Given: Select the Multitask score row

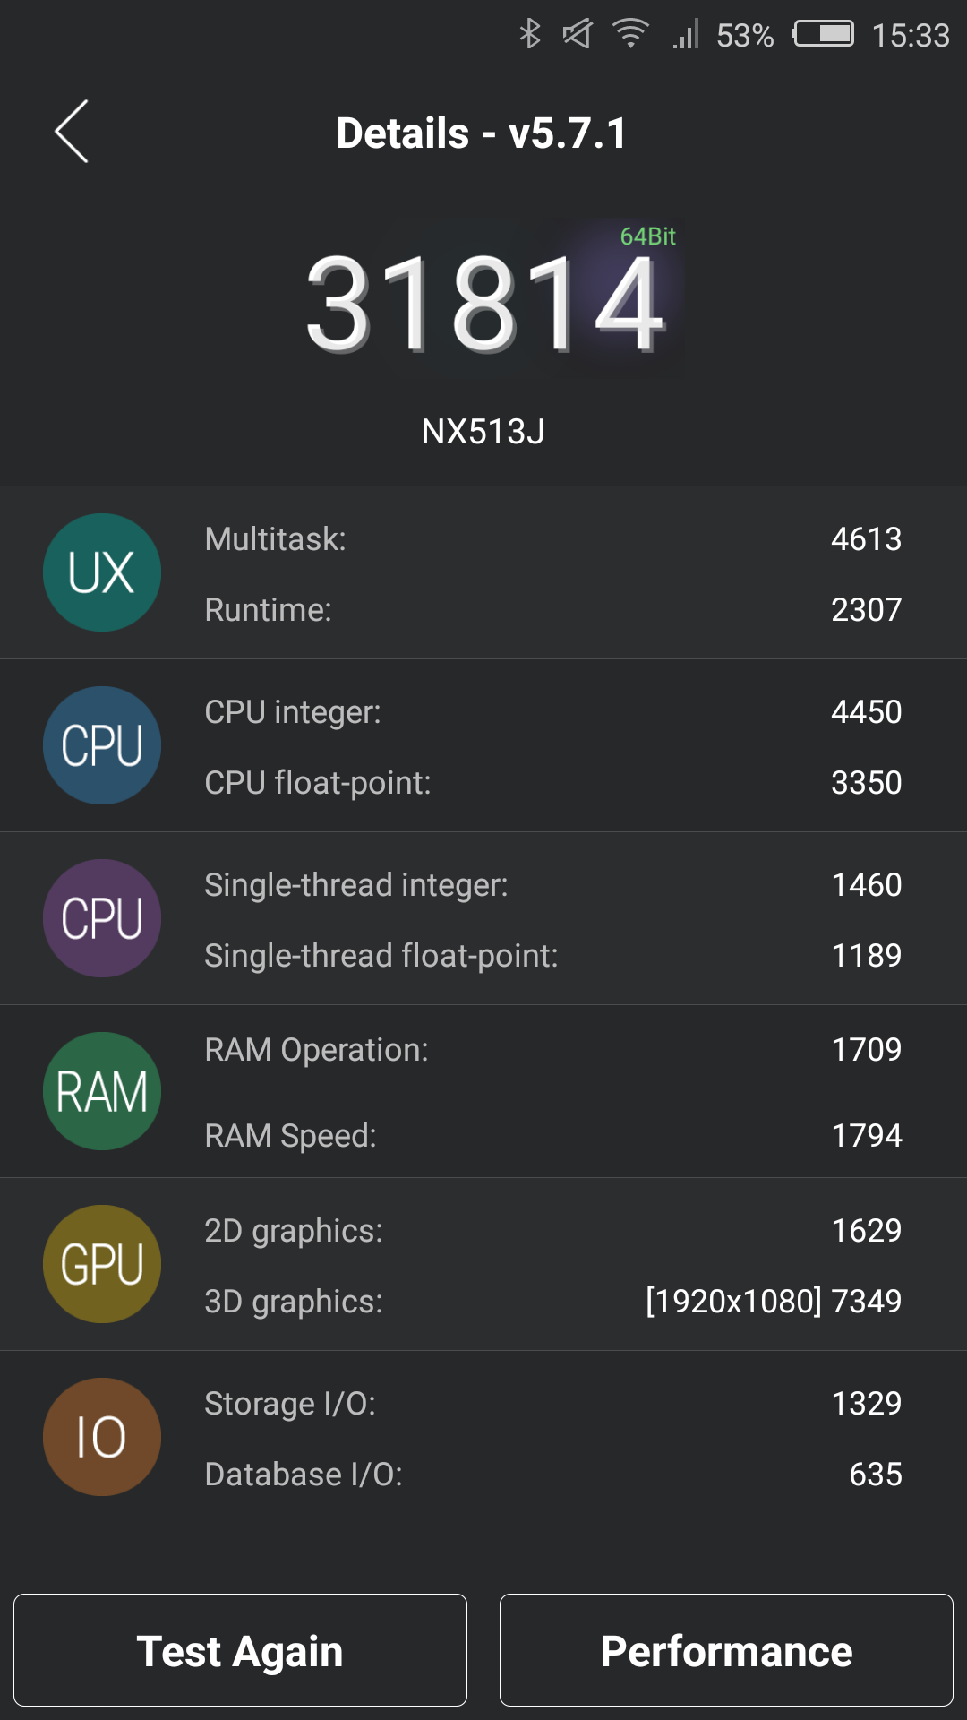Looking at the screenshot, I should (552, 539).
